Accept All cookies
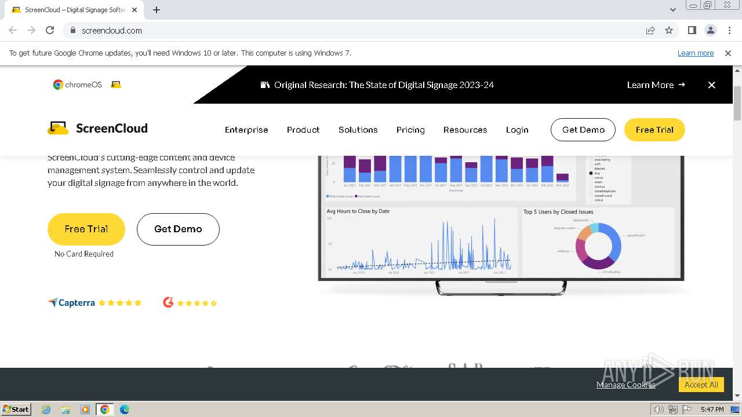Image resolution: width=742 pixels, height=417 pixels. 701,385
